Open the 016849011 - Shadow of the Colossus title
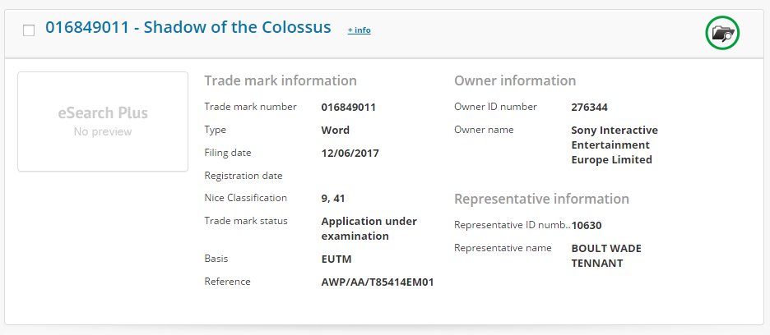 click(x=188, y=26)
